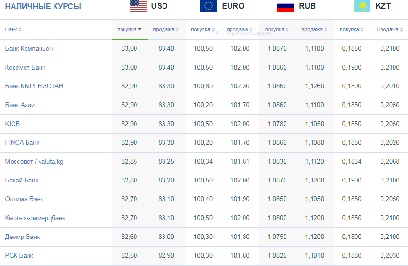This screenshot has width=408, height=266.
Task: Sort table by Банк column arrows
Action: (20, 30)
